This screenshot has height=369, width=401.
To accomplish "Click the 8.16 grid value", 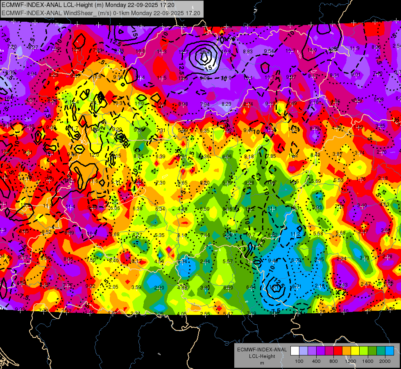I will click(x=227, y=209).
